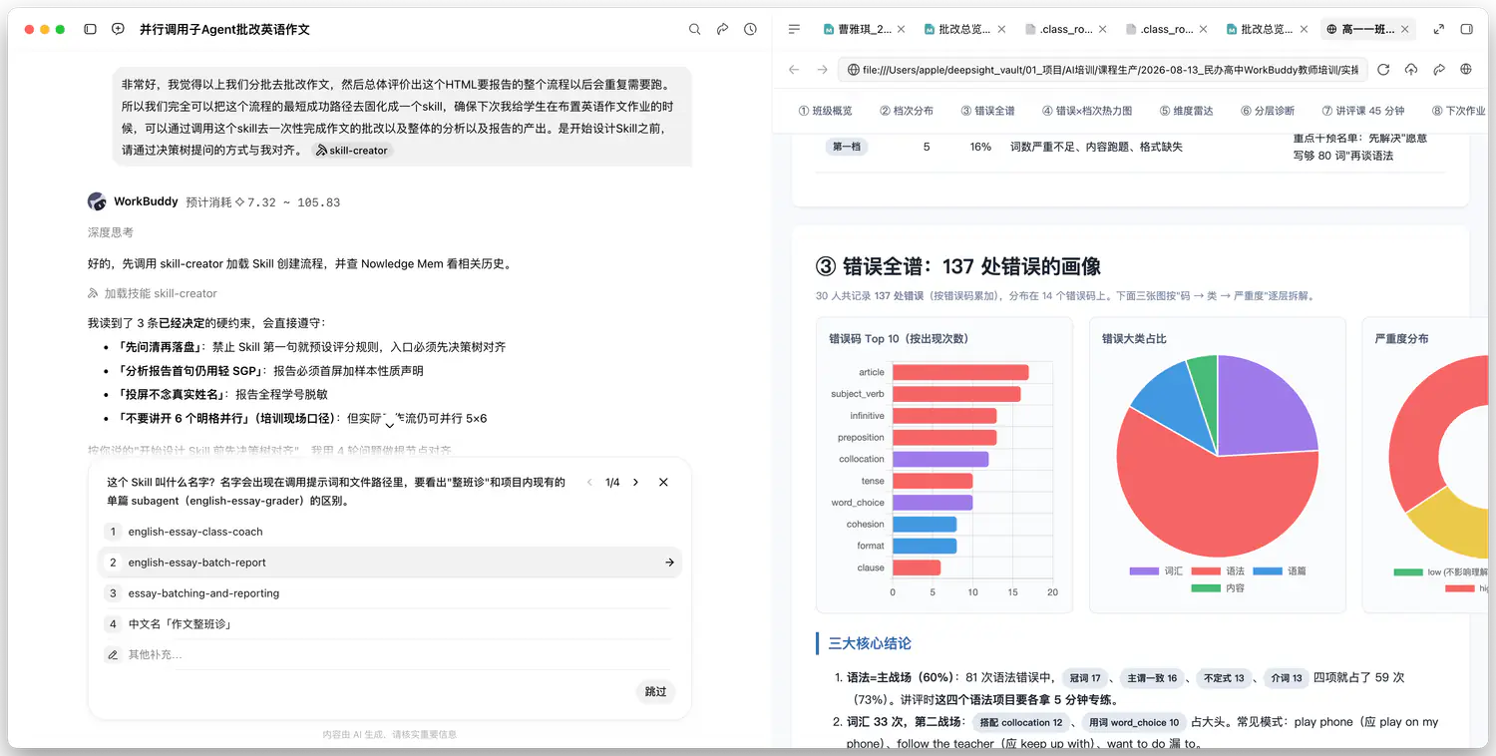Expand preview pane to full screen
1496x756 pixels.
click(1438, 30)
